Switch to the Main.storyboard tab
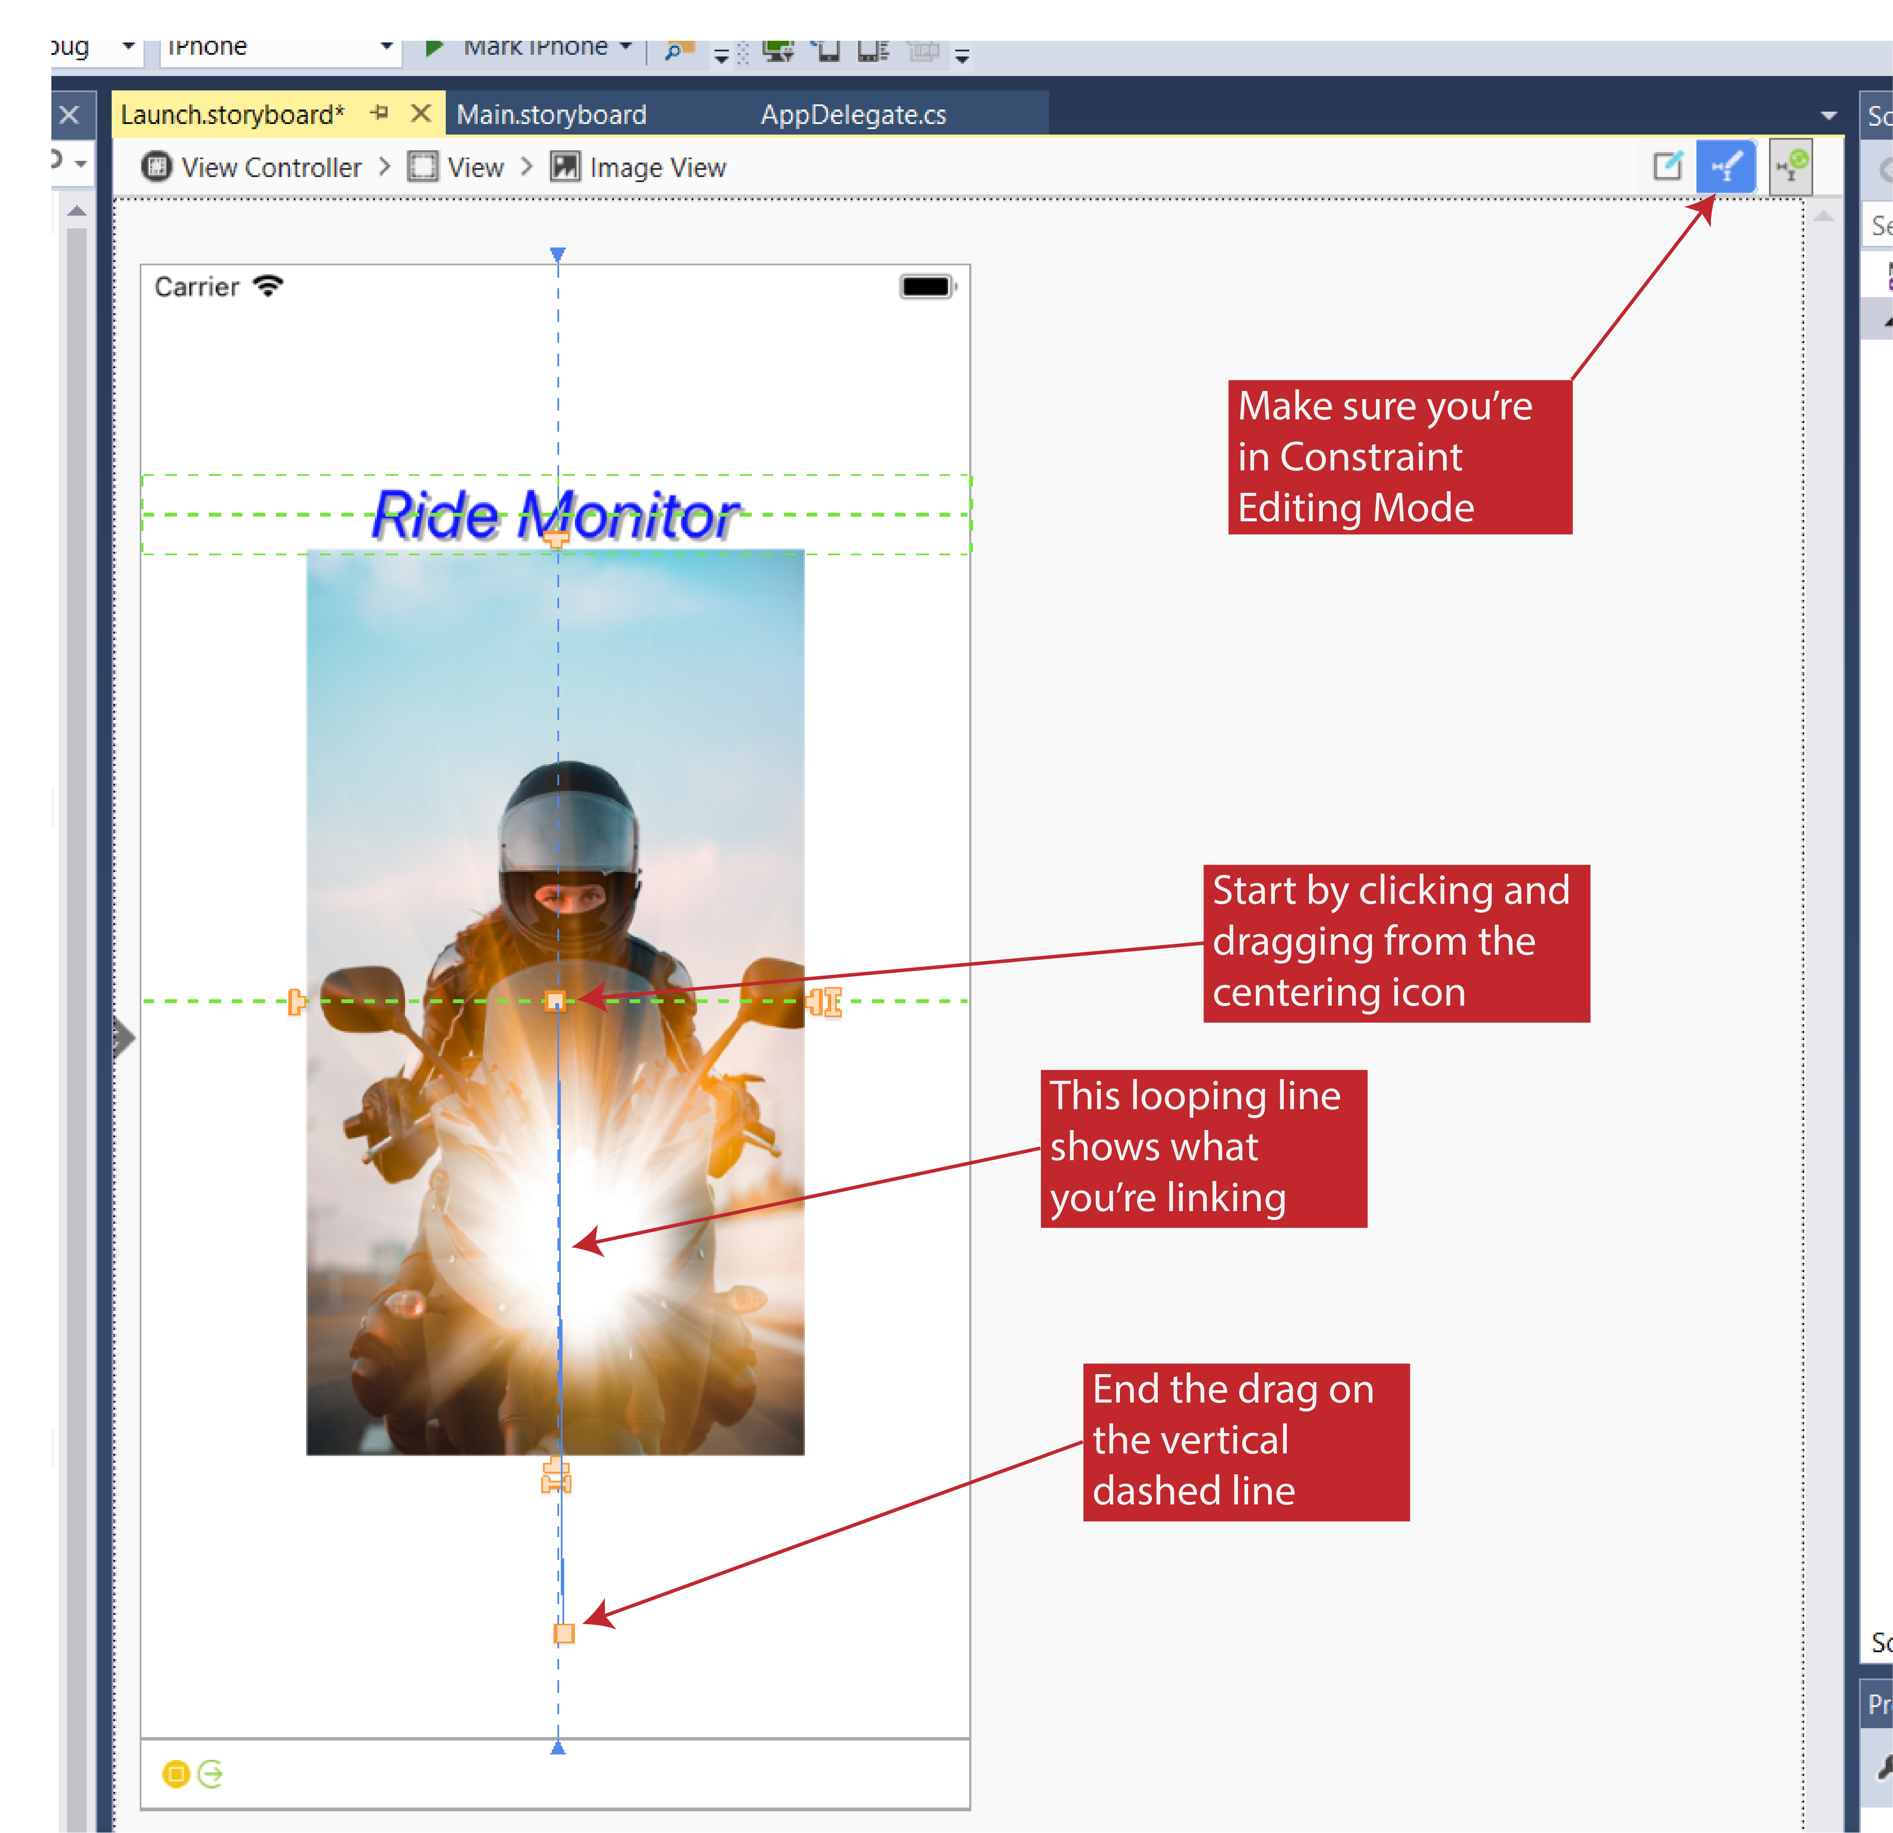1893x1833 pixels. point(551,115)
